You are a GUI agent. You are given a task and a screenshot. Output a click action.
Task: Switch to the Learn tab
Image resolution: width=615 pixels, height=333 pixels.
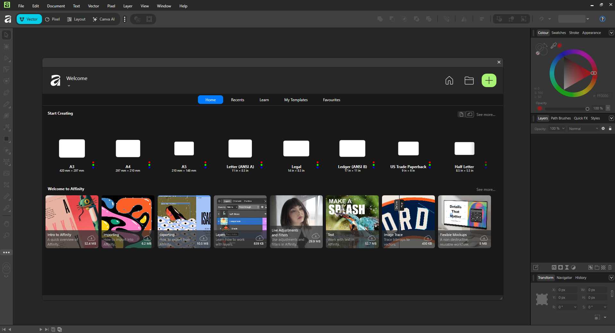(x=264, y=100)
